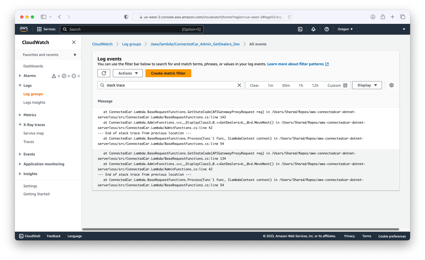Open a new Safari tab
Image resolution: width=425 pixels, height=260 pixels.
[393, 17]
